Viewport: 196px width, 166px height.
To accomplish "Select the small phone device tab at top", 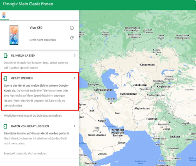I will pyautogui.click(x=4, y=15).
